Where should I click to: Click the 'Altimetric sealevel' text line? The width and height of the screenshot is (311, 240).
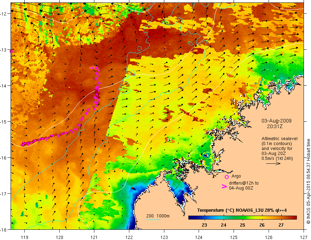[x=280, y=139]
